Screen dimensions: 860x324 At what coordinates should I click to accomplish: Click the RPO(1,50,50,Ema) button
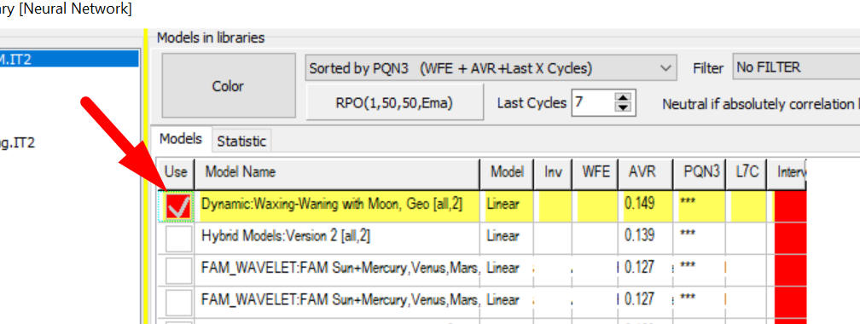[394, 102]
